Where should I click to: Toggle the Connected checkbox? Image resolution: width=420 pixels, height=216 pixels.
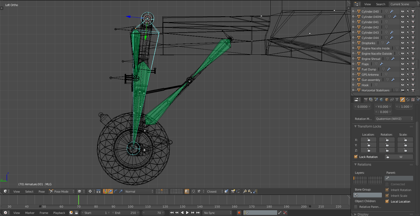click(x=387, y=184)
